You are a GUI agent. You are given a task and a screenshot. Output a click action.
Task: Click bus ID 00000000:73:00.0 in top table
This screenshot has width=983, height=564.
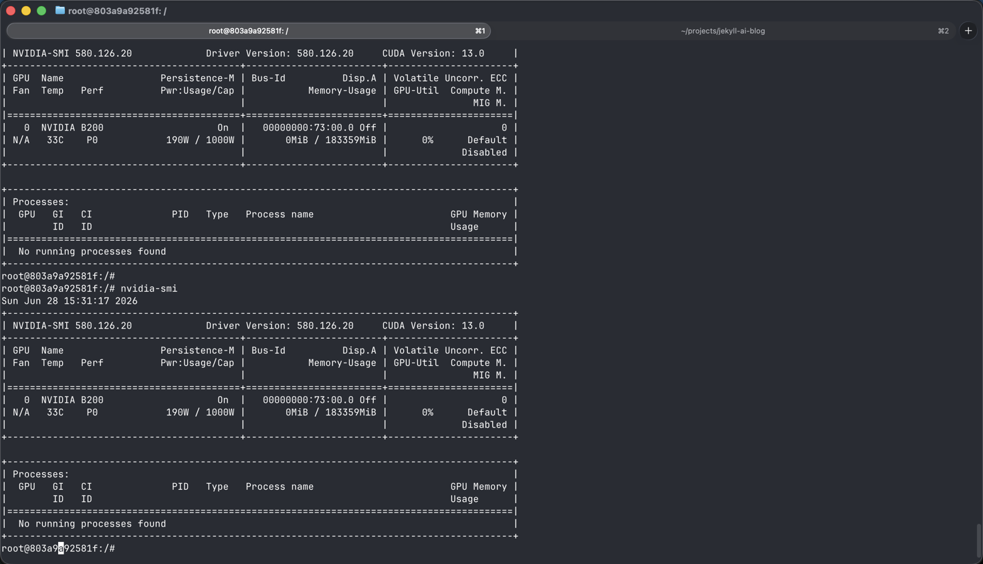tap(308, 128)
